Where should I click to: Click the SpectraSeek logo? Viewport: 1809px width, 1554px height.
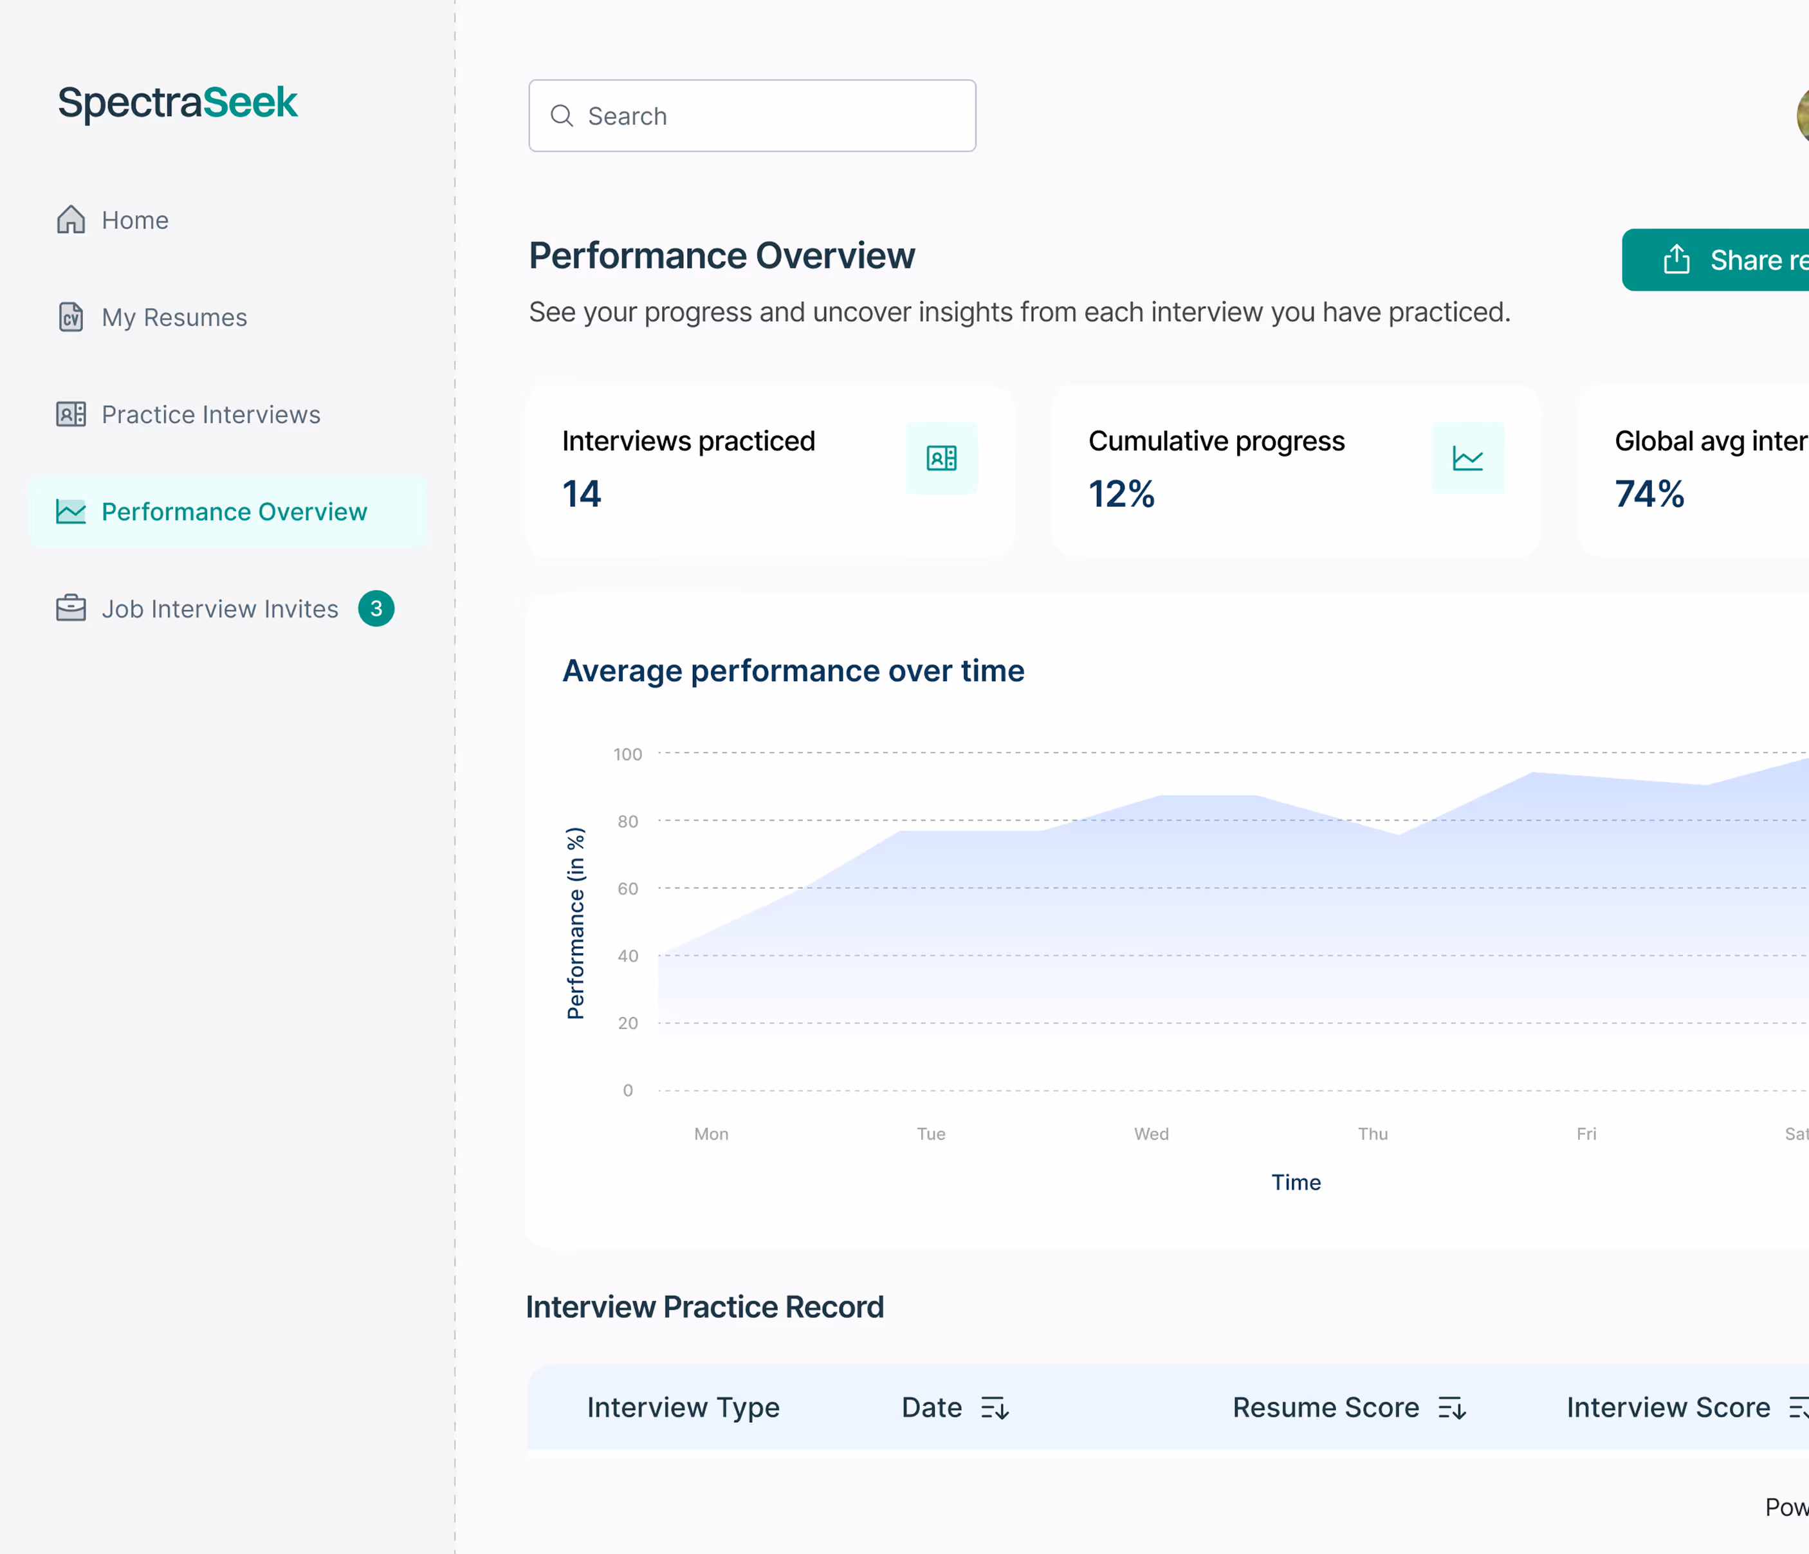coord(178,103)
